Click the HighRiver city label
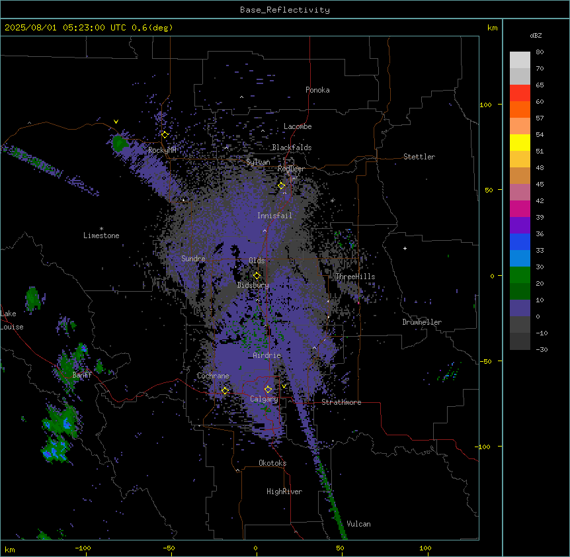 click(284, 492)
